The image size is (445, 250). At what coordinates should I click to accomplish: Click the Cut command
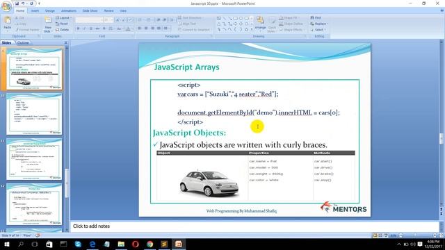click(x=19, y=18)
